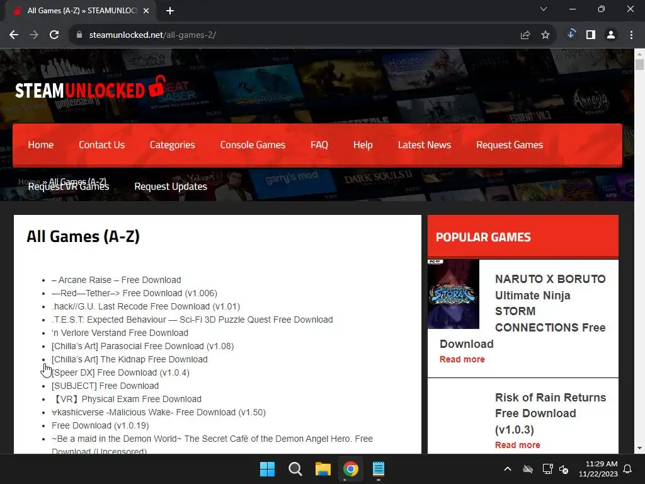
Task: Open Chrome's three-dot menu
Action: point(631,35)
